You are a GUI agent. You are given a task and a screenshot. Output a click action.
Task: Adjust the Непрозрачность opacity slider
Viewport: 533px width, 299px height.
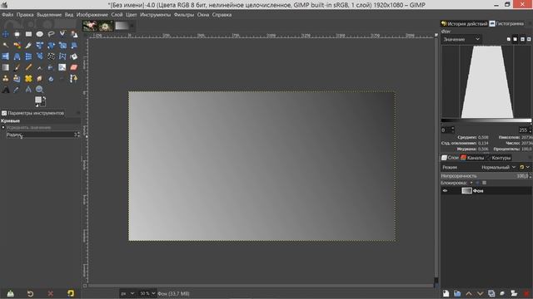coord(486,176)
